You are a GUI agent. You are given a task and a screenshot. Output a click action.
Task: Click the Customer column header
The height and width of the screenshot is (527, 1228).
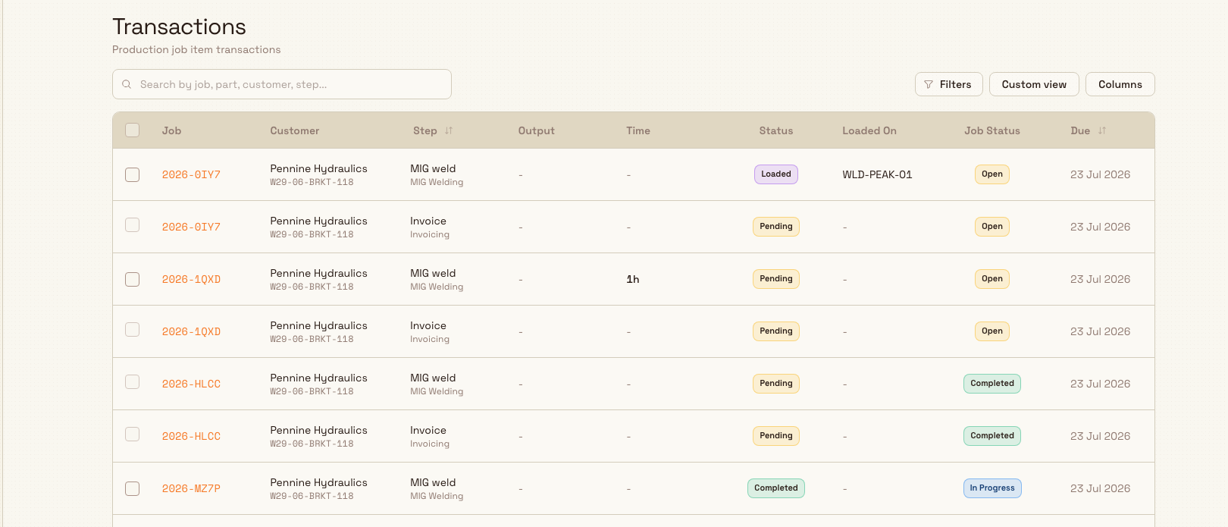click(x=295, y=130)
